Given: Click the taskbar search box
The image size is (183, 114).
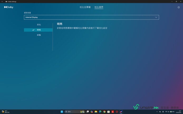Looking at the screenshot, I should click(x=74, y=112).
